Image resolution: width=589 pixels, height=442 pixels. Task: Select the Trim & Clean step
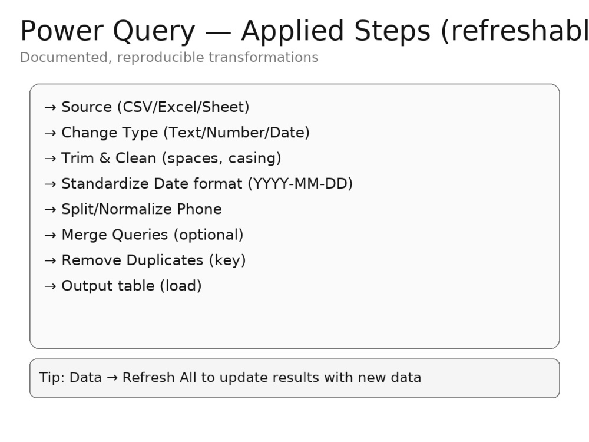coord(171,158)
